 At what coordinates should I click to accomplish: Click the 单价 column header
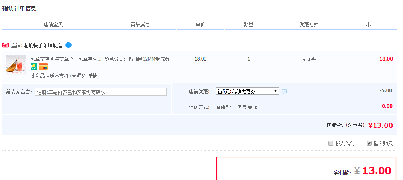pos(200,25)
